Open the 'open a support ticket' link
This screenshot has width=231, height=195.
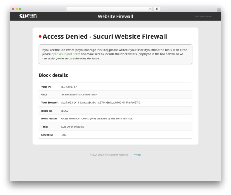pyautogui.click(x=66, y=54)
